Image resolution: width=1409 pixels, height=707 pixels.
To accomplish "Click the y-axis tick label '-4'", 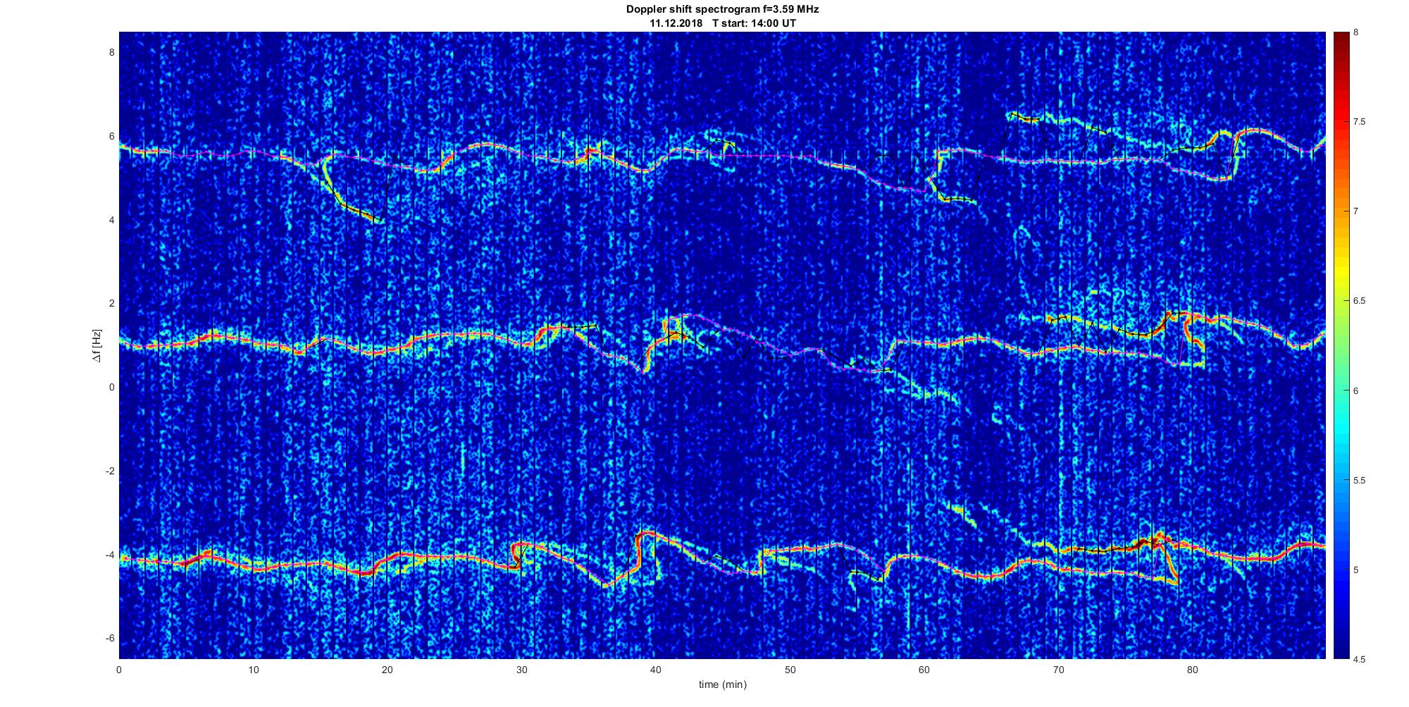I will tap(110, 555).
